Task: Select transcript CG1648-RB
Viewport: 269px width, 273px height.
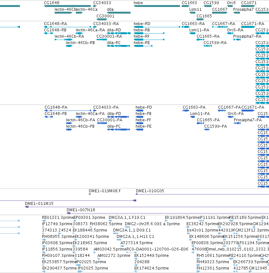Action: (x=55, y=30)
